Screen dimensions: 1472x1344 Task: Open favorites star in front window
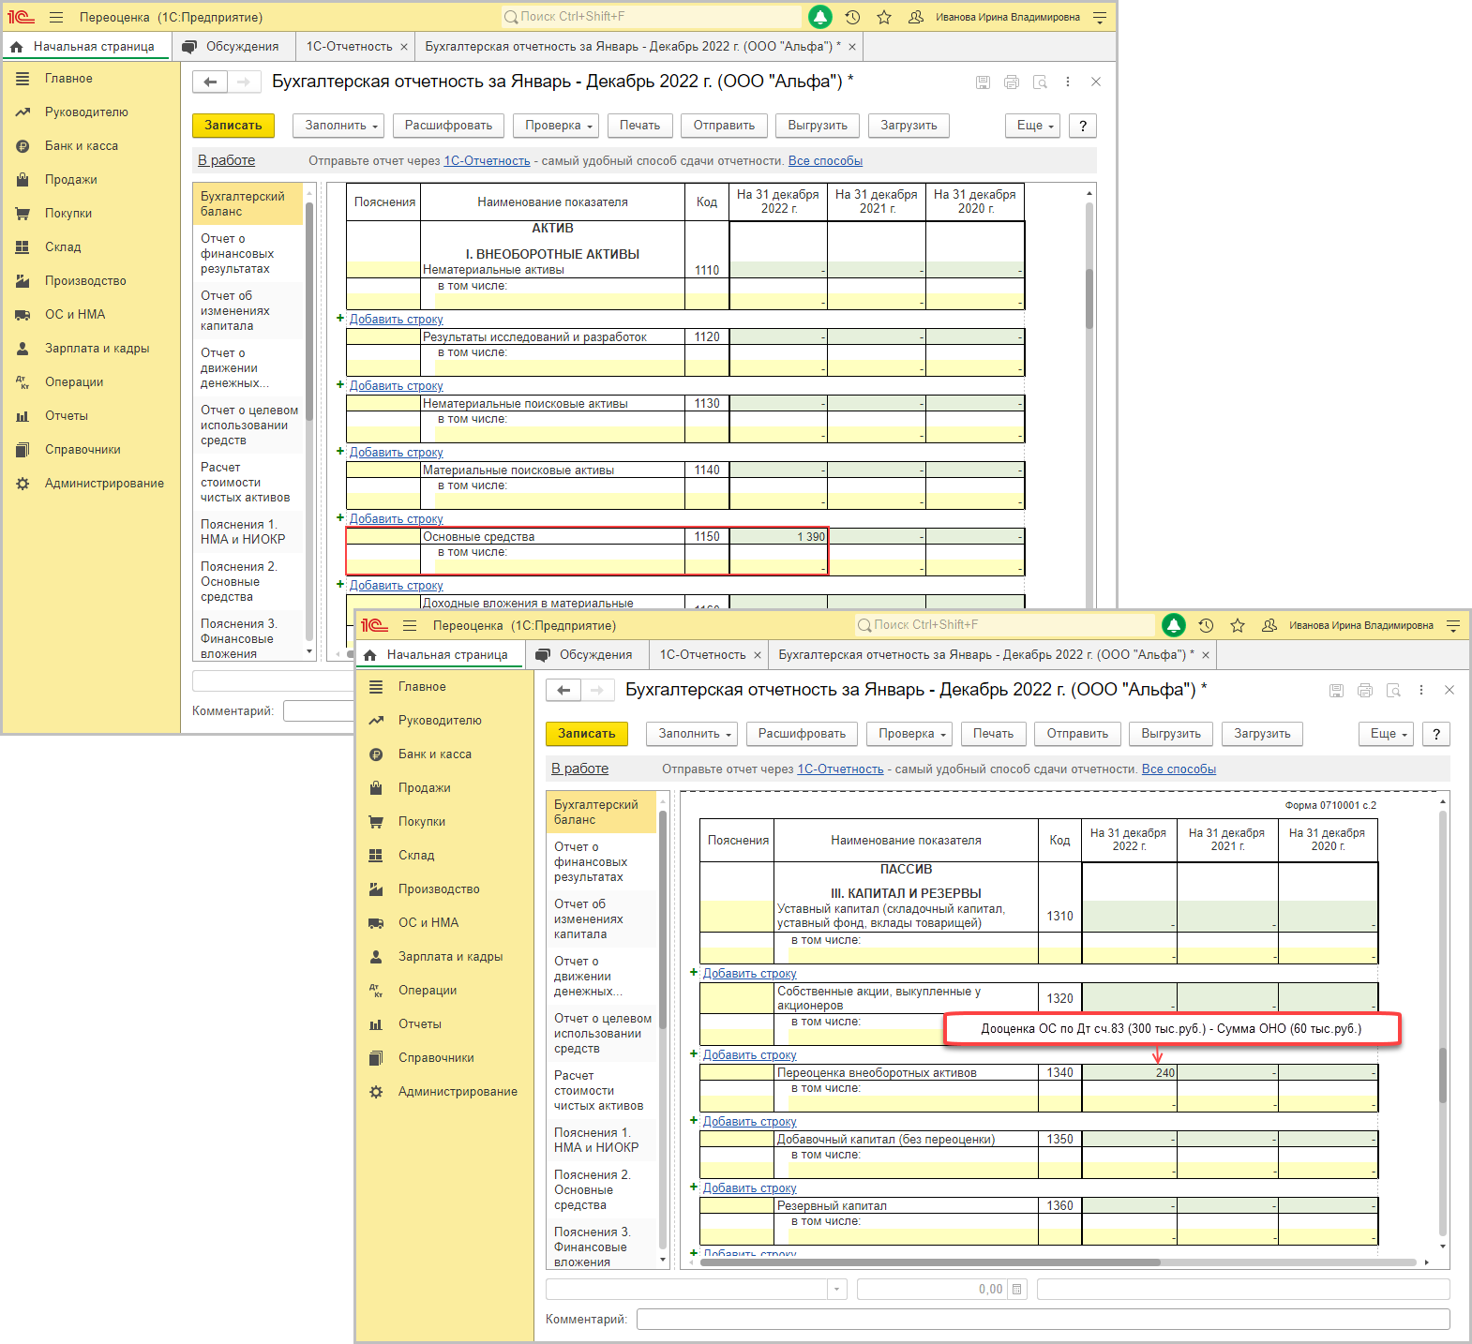[x=1238, y=625]
